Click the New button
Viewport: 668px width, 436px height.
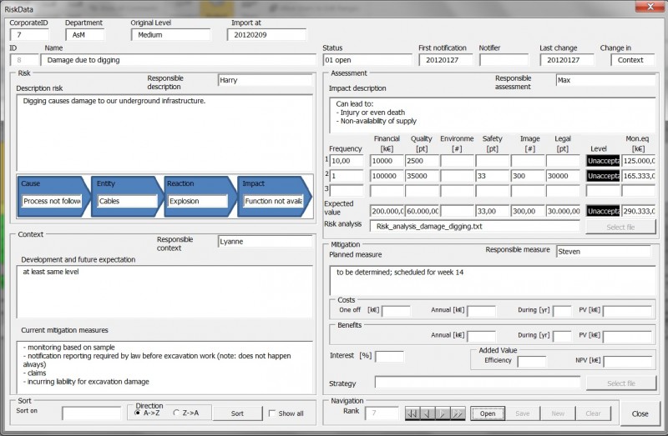tap(558, 413)
